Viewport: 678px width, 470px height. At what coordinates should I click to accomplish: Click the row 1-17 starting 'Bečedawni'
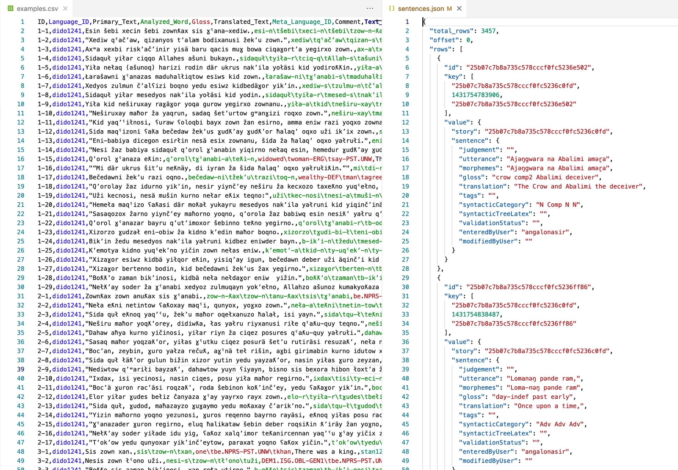pos(210,177)
